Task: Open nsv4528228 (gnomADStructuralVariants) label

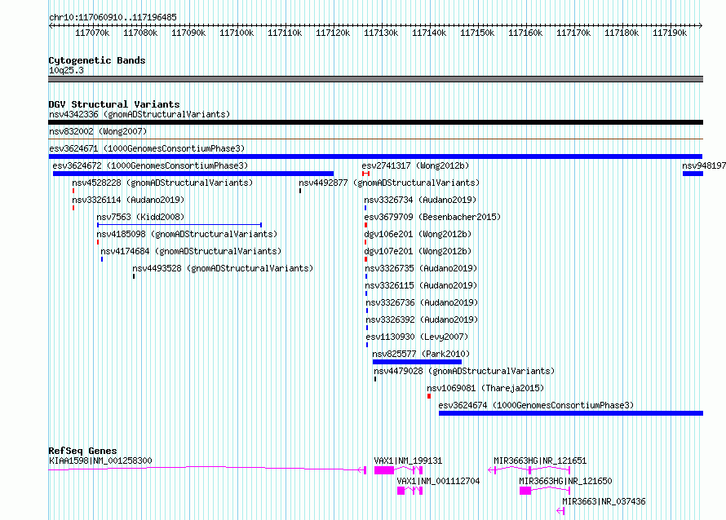Action: 162,183
